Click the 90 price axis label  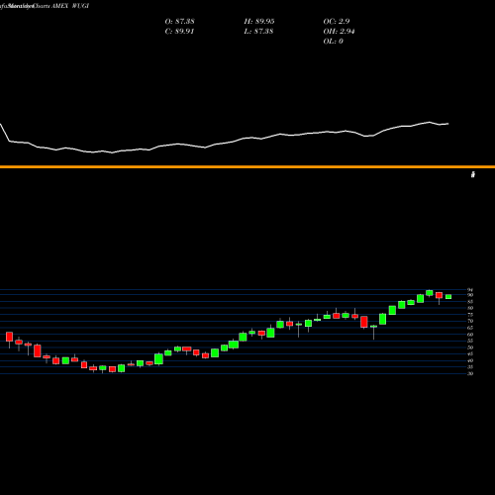tap(470, 295)
